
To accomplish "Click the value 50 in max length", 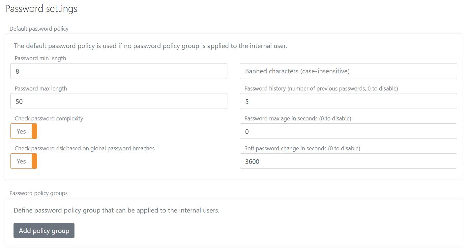I will pyautogui.click(x=19, y=101).
